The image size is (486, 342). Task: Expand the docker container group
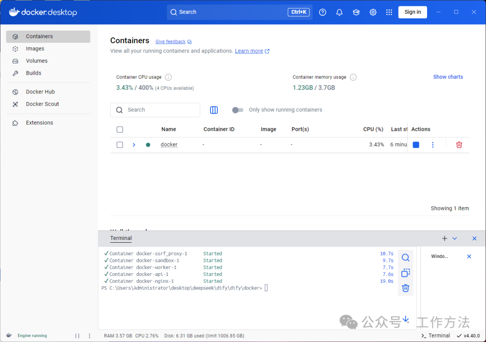134,145
